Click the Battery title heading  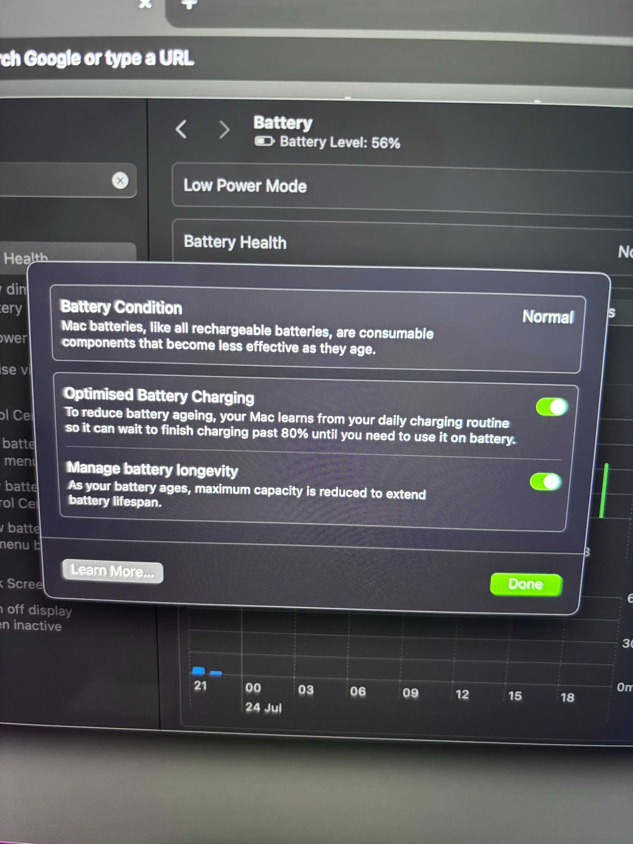pos(283,123)
